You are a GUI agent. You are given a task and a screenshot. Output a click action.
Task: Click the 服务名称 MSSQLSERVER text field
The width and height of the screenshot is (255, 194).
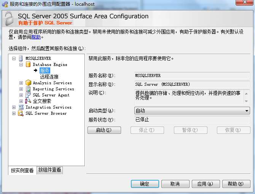click(x=192, y=75)
